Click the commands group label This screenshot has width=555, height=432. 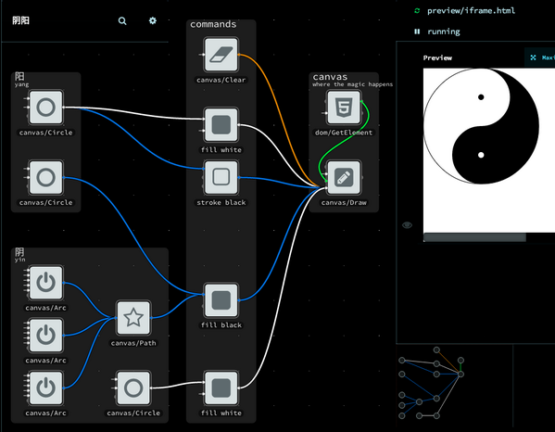[x=213, y=24]
